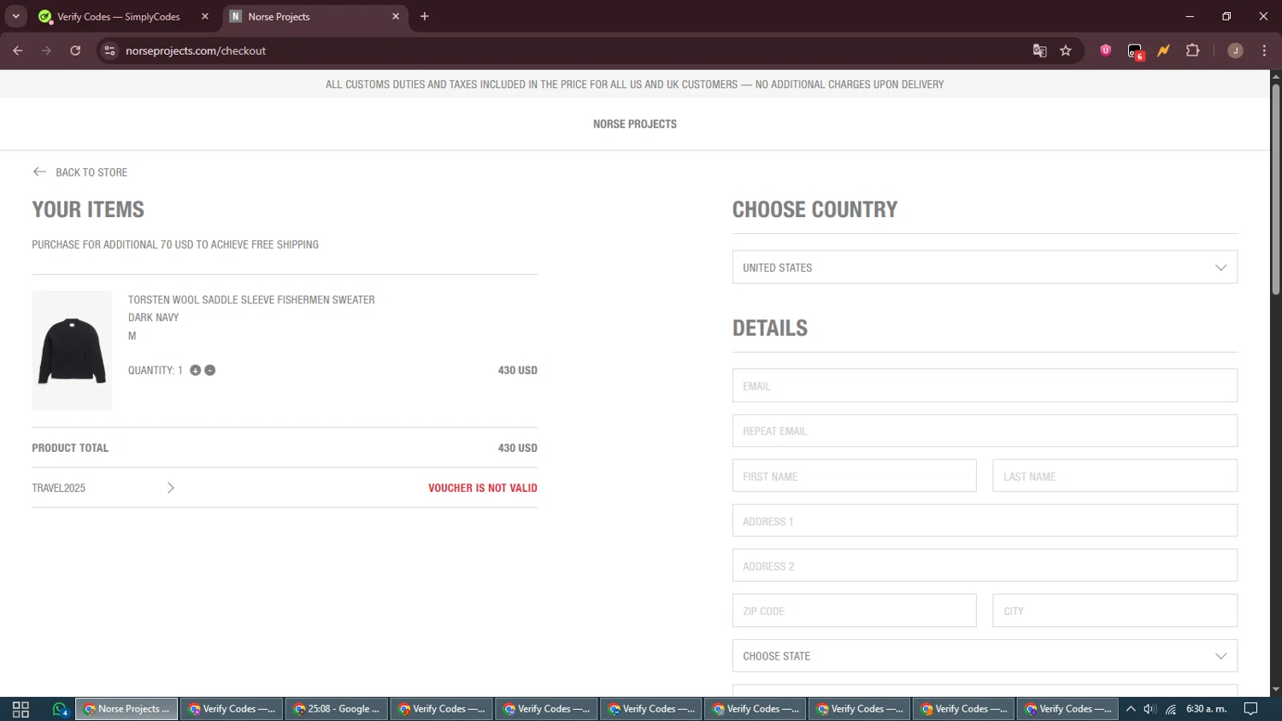Show hidden system tray icons
The image size is (1282, 721).
1131,709
